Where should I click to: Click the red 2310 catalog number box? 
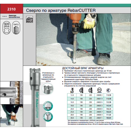(11, 9)
